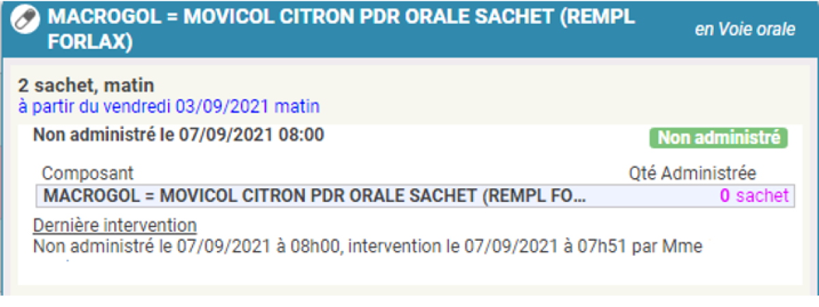Click the pill medication icon in header
This screenshot has width=819, height=307.
coord(25,19)
